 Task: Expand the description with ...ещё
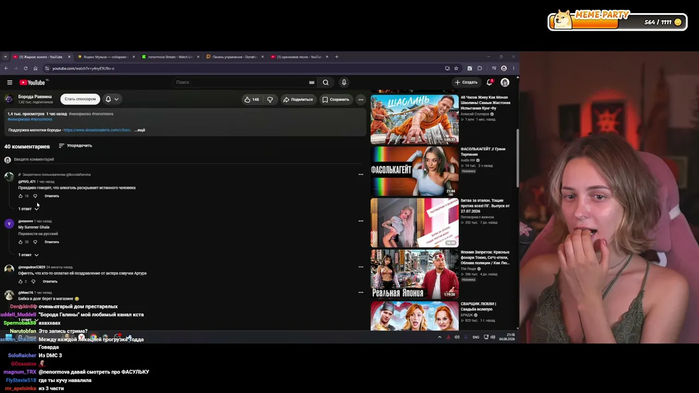140,130
